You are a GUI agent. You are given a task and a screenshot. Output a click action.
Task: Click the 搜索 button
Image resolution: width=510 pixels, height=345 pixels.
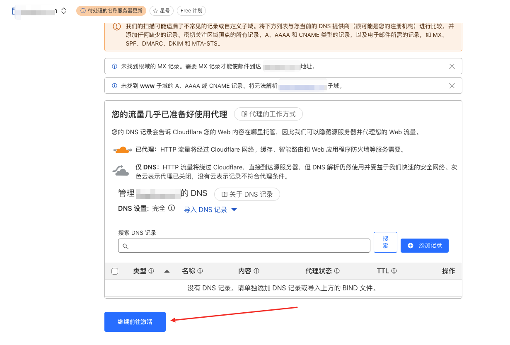click(385, 242)
